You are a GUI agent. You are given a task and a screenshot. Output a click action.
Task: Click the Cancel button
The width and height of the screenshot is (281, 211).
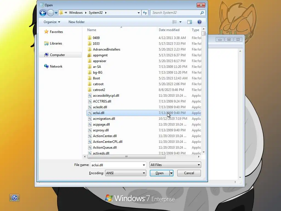[x=189, y=173]
